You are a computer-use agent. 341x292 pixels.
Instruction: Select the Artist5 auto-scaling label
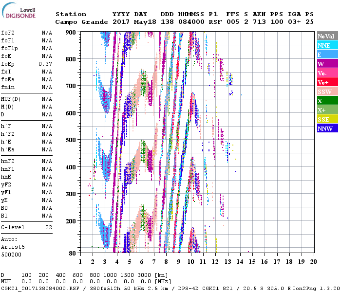tap(11, 247)
